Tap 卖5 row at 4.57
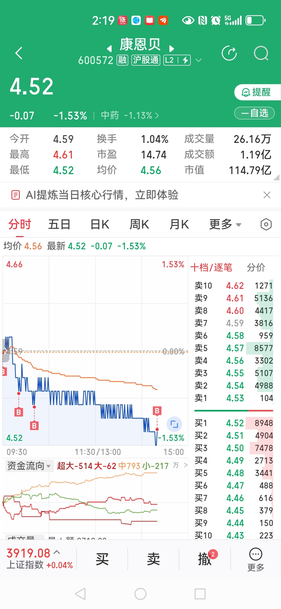 pyautogui.click(x=234, y=348)
